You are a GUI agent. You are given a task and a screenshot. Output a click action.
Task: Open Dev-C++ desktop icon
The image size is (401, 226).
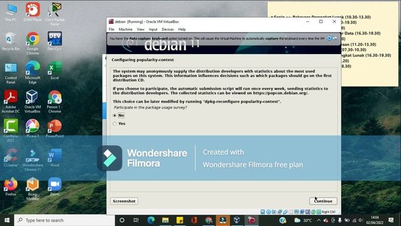click(x=55, y=41)
